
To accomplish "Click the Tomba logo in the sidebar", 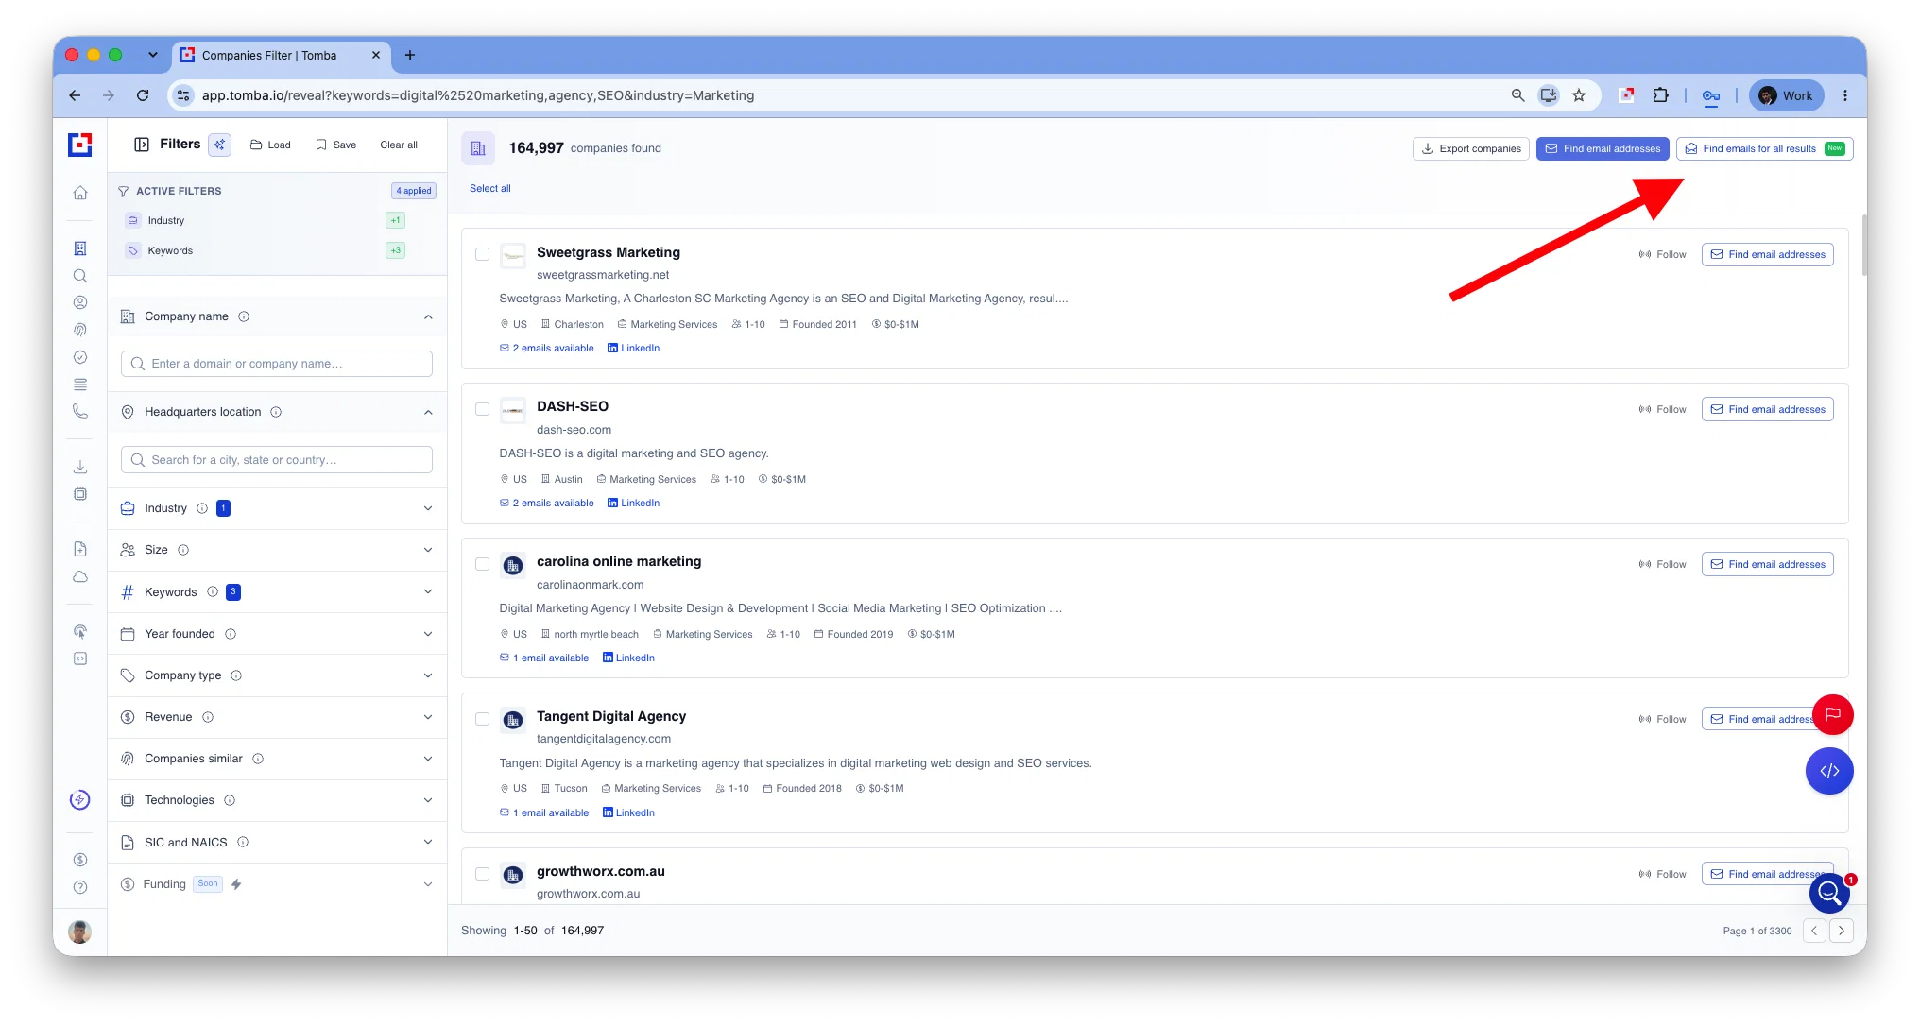I will point(80,145).
